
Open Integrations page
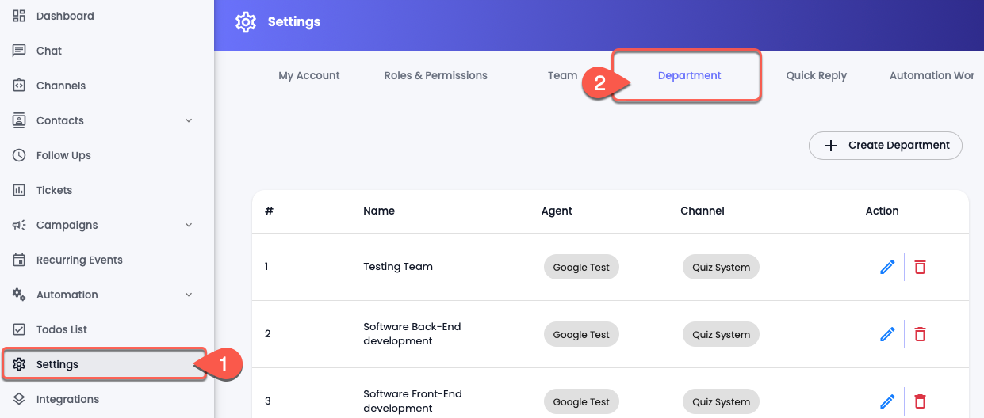[67, 399]
